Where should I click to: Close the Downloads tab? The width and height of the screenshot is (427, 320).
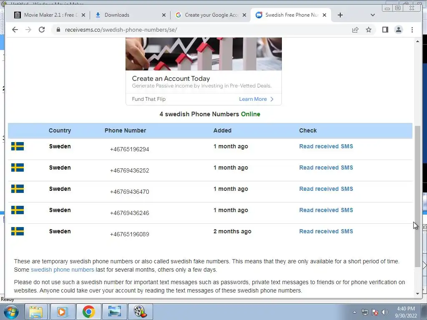pos(163,15)
